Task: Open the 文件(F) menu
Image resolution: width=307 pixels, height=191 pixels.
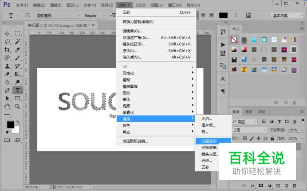Action: click(x=22, y=5)
